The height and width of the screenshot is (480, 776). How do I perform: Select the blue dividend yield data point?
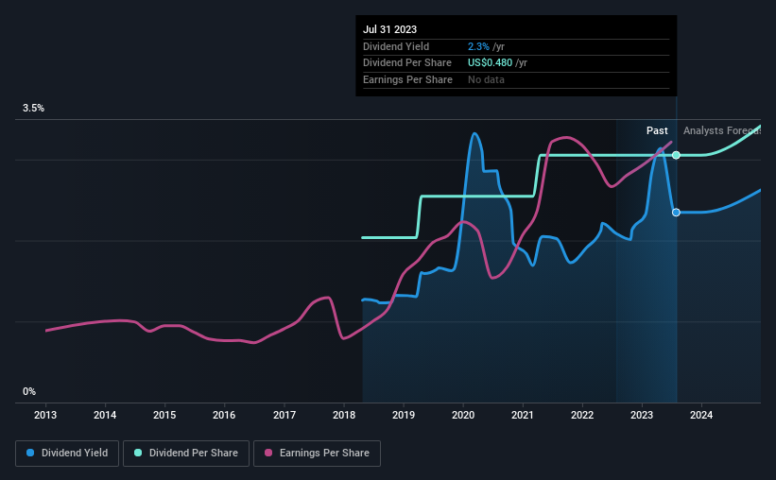pyautogui.click(x=676, y=213)
